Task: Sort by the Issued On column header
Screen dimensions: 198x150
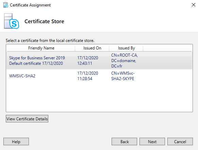Action: [92, 48]
